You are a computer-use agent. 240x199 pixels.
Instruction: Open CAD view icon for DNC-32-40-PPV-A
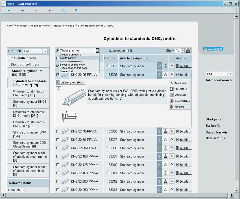coord(172,131)
